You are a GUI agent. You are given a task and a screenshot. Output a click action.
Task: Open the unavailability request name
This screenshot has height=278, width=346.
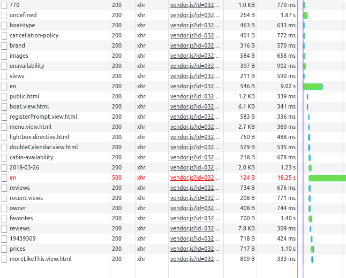tap(27, 66)
